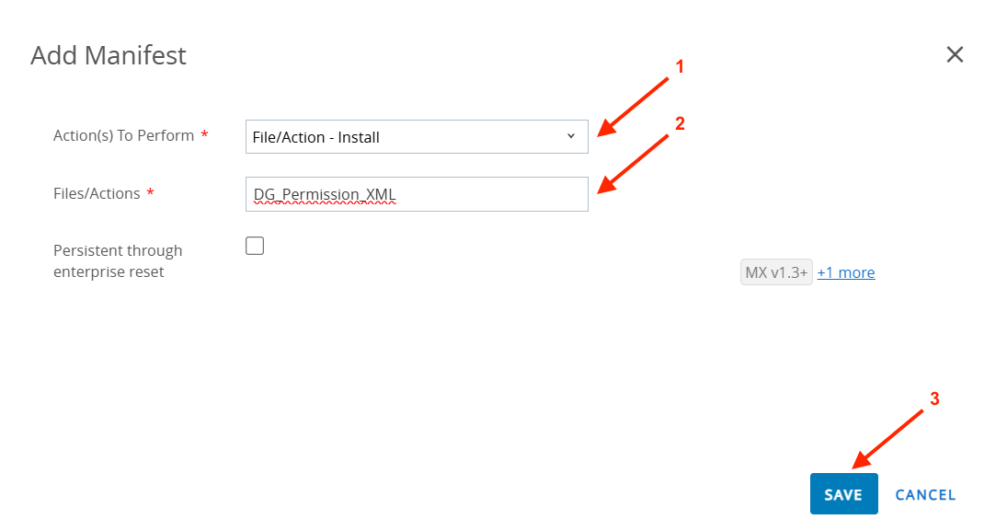Select the File/Action - Install text
The height and width of the screenshot is (531, 996).
click(x=316, y=137)
